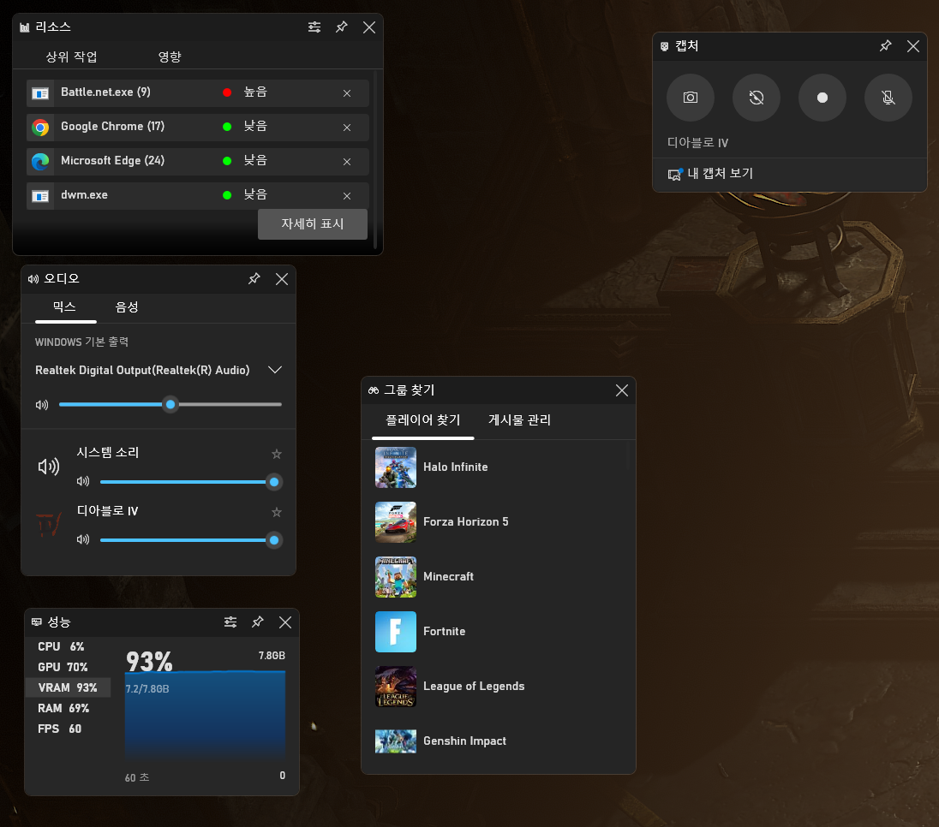Open Genshin Impact group listing

click(x=499, y=741)
